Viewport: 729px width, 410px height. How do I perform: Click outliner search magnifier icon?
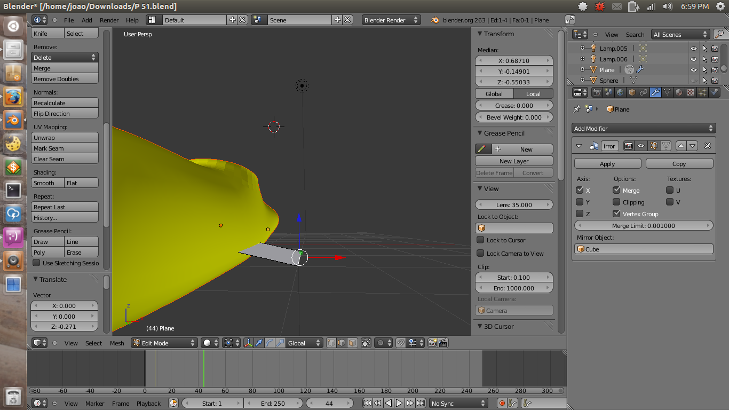[x=719, y=34]
